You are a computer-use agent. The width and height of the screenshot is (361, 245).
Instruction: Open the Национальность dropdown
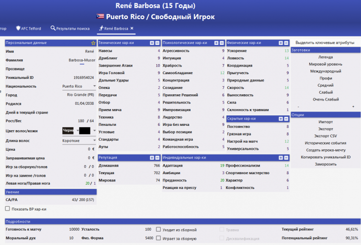click(79, 86)
